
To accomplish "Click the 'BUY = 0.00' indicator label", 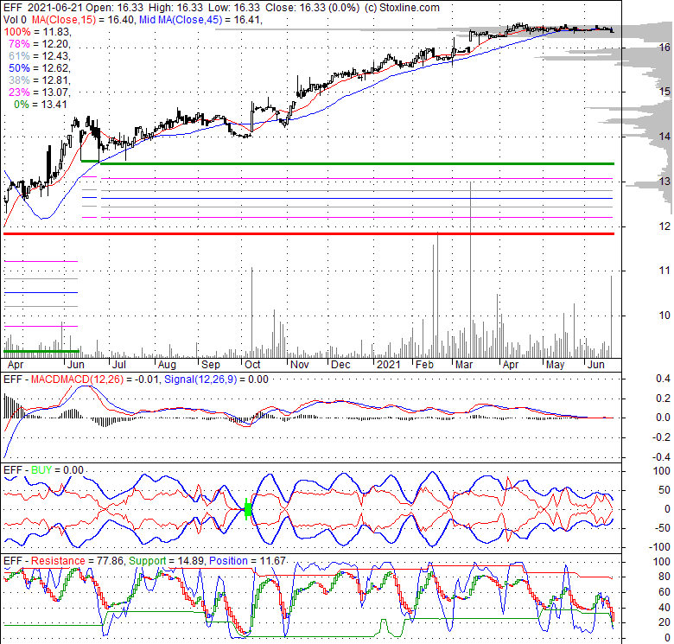I will pos(57,470).
